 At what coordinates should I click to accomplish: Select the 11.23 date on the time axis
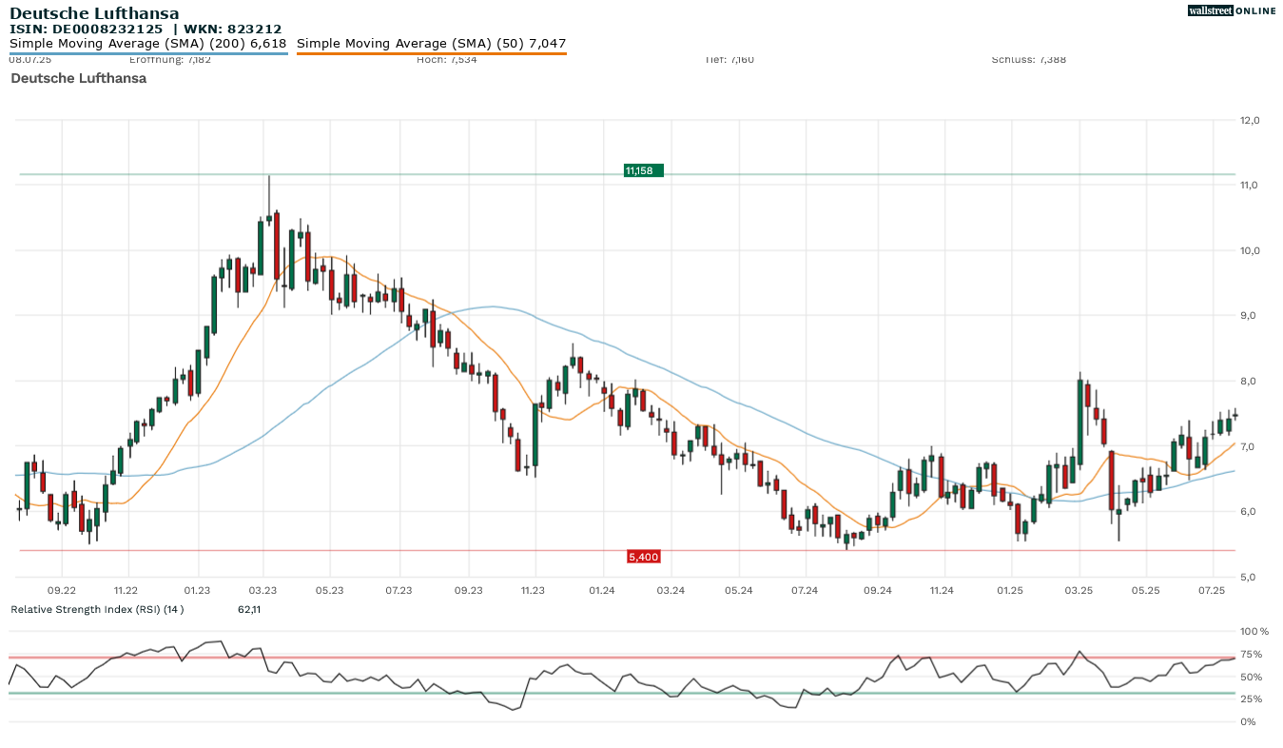(x=533, y=591)
